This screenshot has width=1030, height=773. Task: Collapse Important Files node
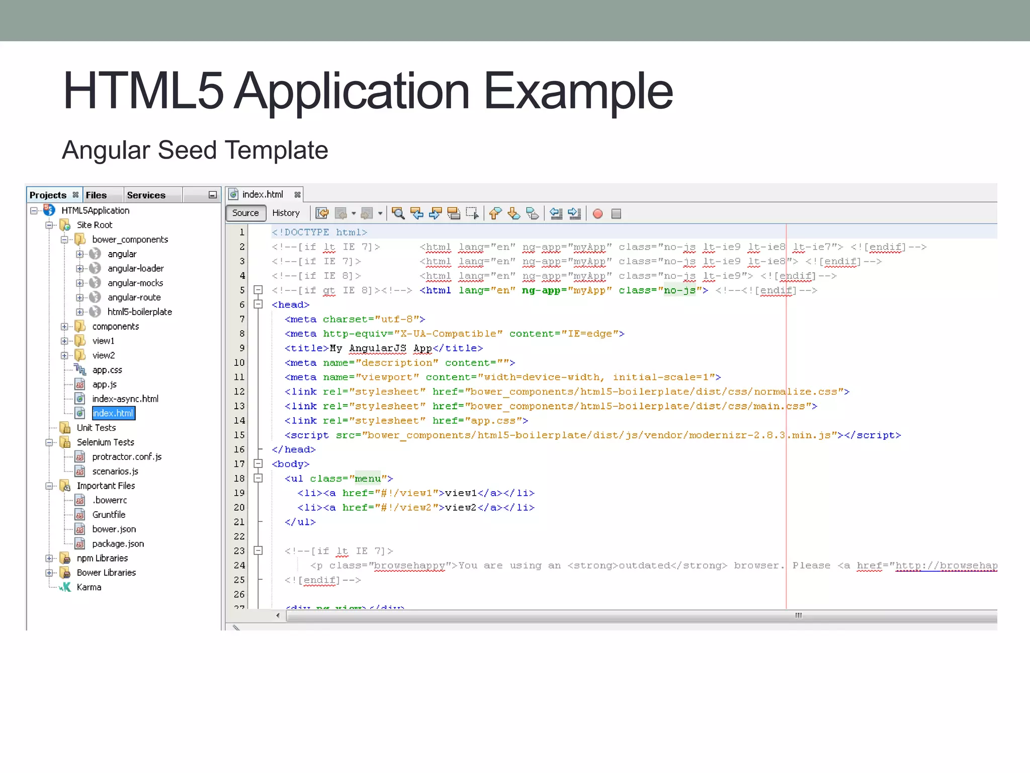coord(49,486)
